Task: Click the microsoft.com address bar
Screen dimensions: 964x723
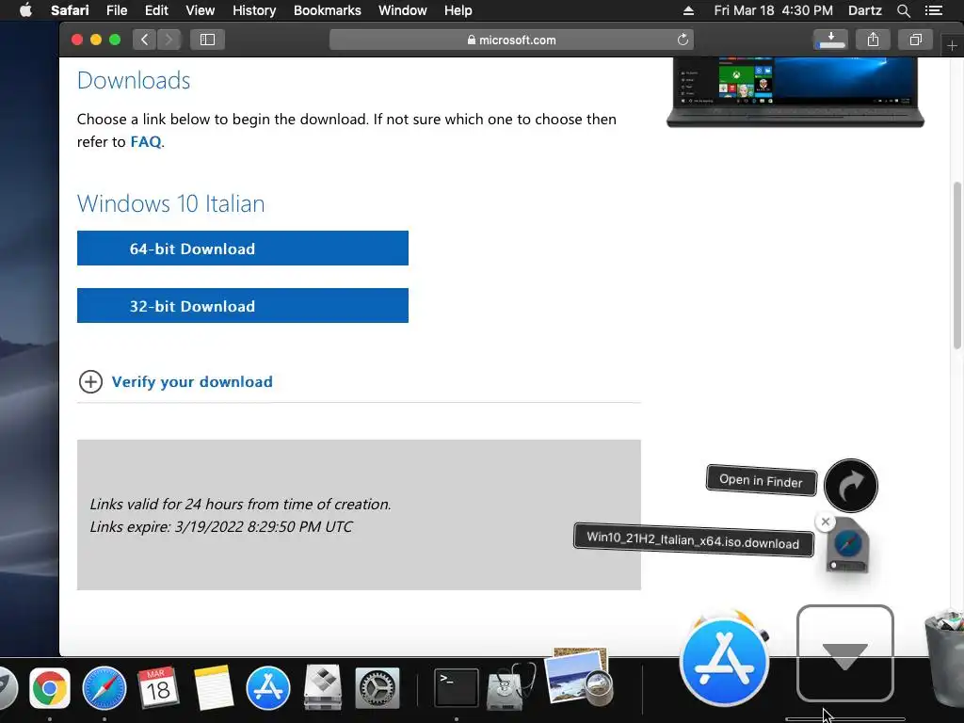Action: [x=511, y=40]
